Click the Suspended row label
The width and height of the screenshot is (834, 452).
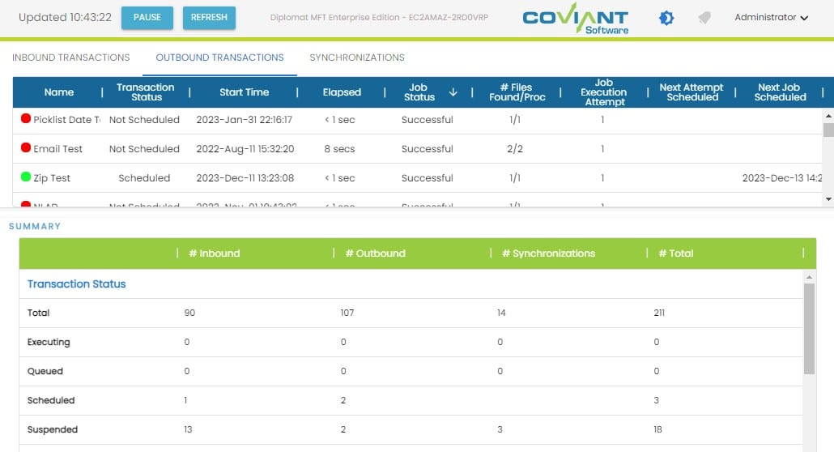pos(52,429)
